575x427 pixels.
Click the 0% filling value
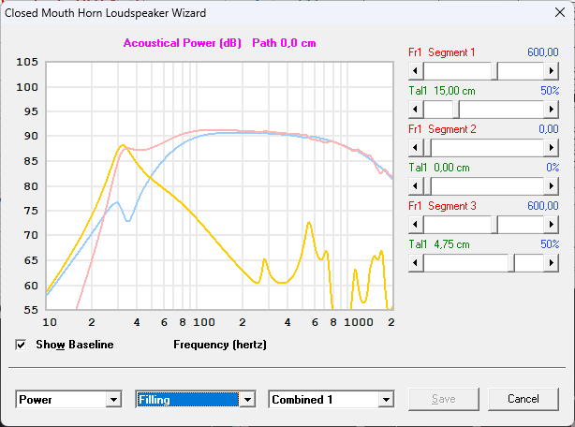[x=553, y=168]
